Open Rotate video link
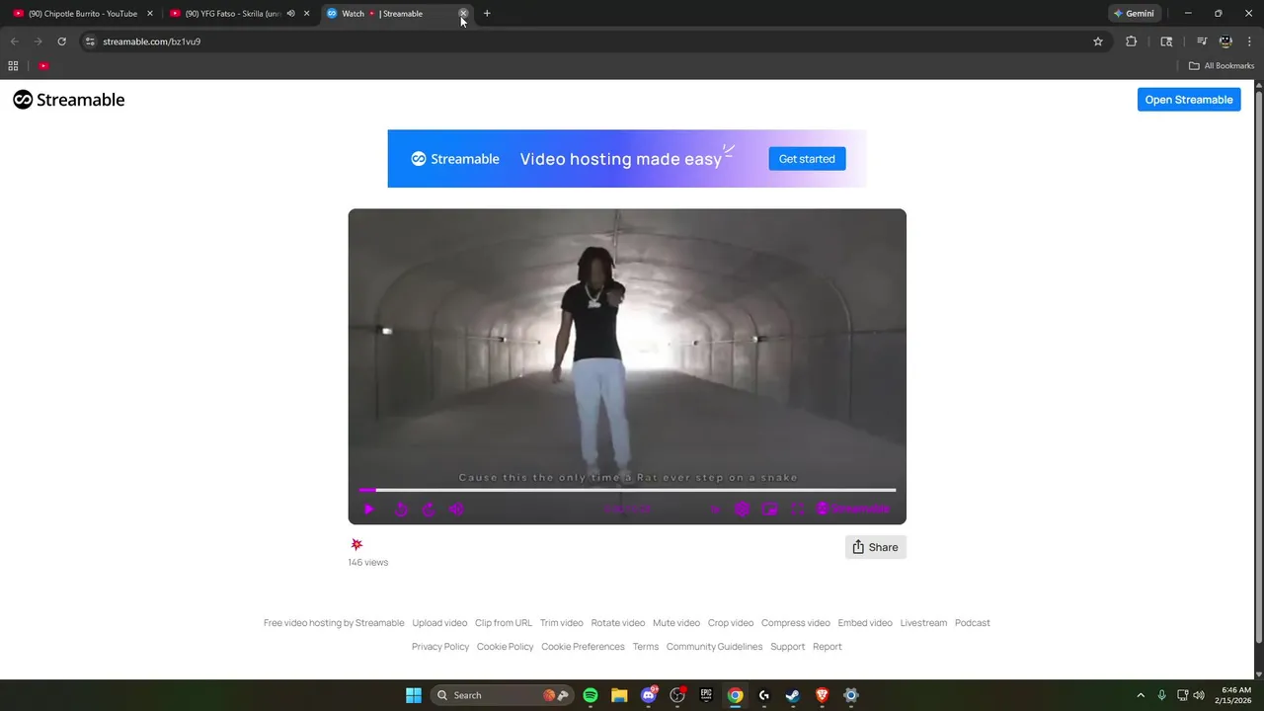 (x=618, y=623)
